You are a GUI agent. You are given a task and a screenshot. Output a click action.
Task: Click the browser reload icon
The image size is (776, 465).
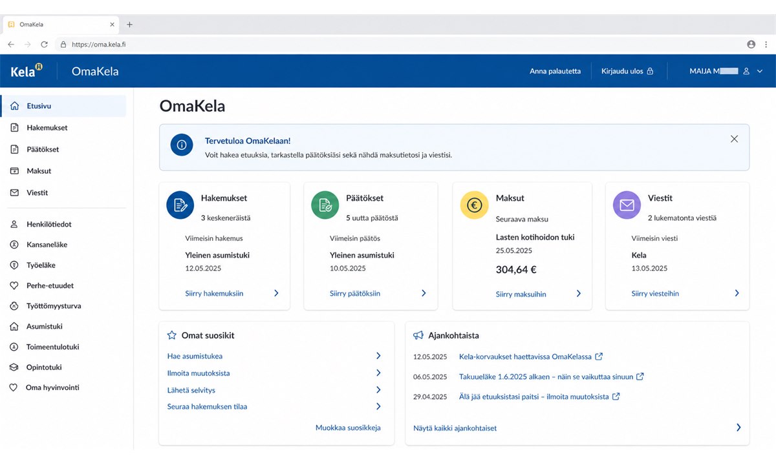44,45
